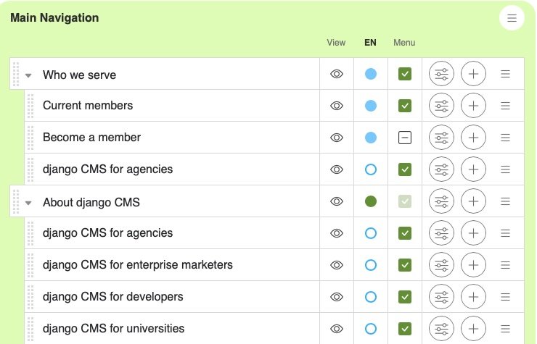Open settings for django CMS for enterprise marketers

(441, 265)
